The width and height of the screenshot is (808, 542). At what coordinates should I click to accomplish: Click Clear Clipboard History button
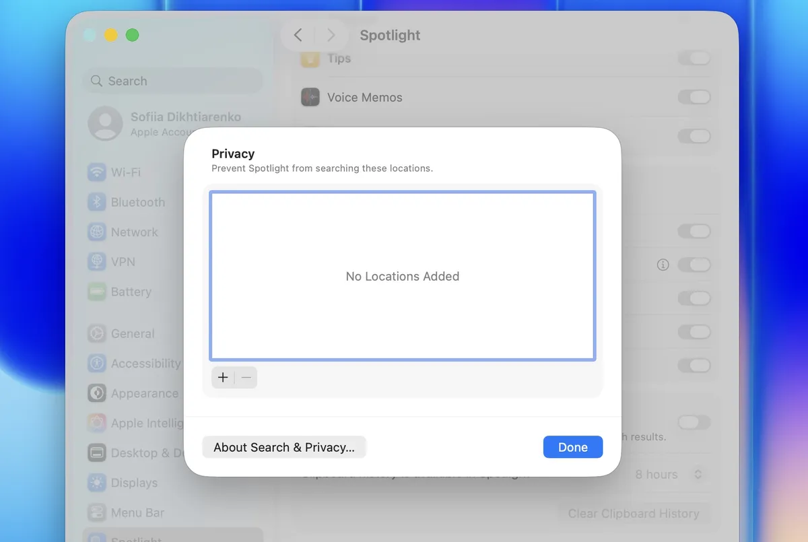coord(634,513)
